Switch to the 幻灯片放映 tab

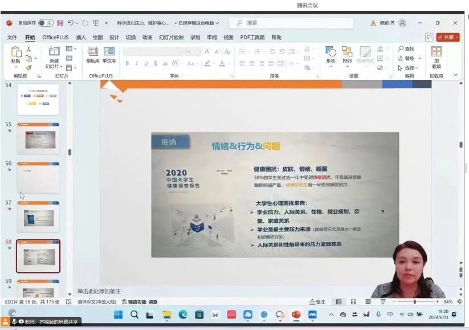click(171, 38)
